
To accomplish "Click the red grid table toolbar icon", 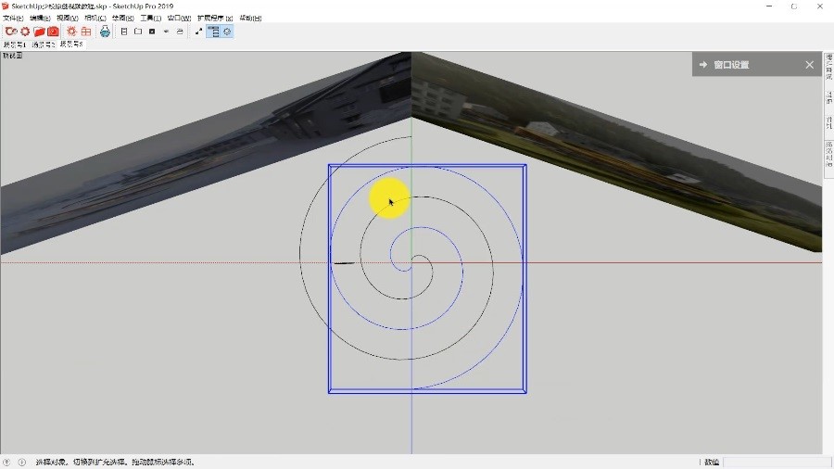I will (85, 32).
